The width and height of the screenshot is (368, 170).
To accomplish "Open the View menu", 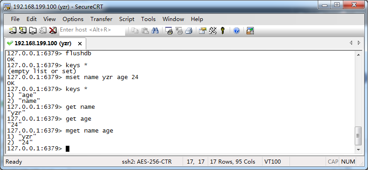I will (x=49, y=19).
